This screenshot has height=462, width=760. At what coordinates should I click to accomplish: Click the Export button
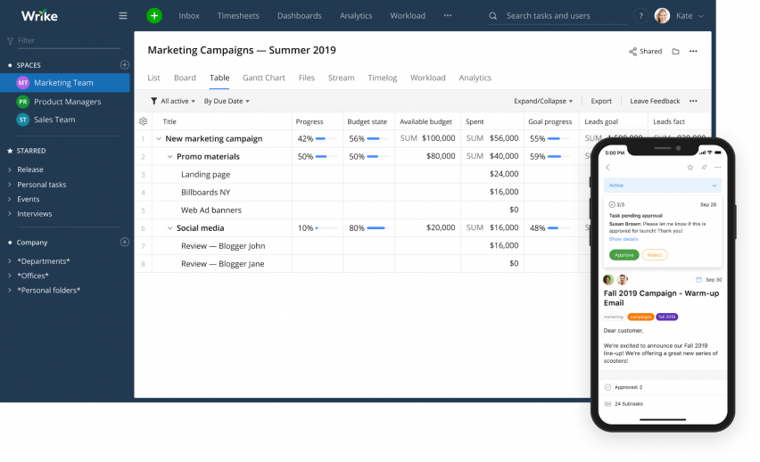pos(601,101)
